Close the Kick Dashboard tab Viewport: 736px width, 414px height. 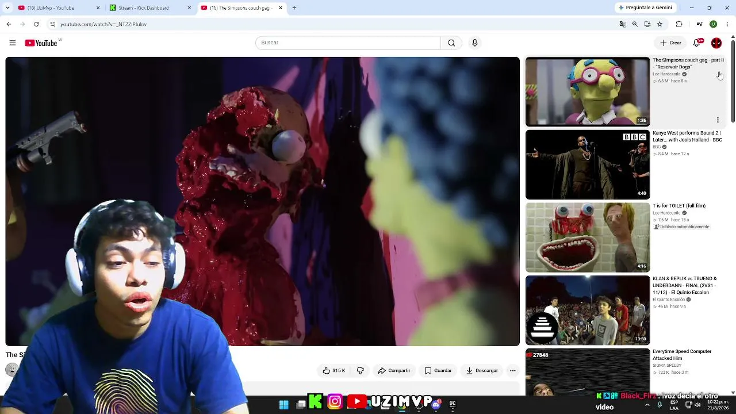click(189, 8)
